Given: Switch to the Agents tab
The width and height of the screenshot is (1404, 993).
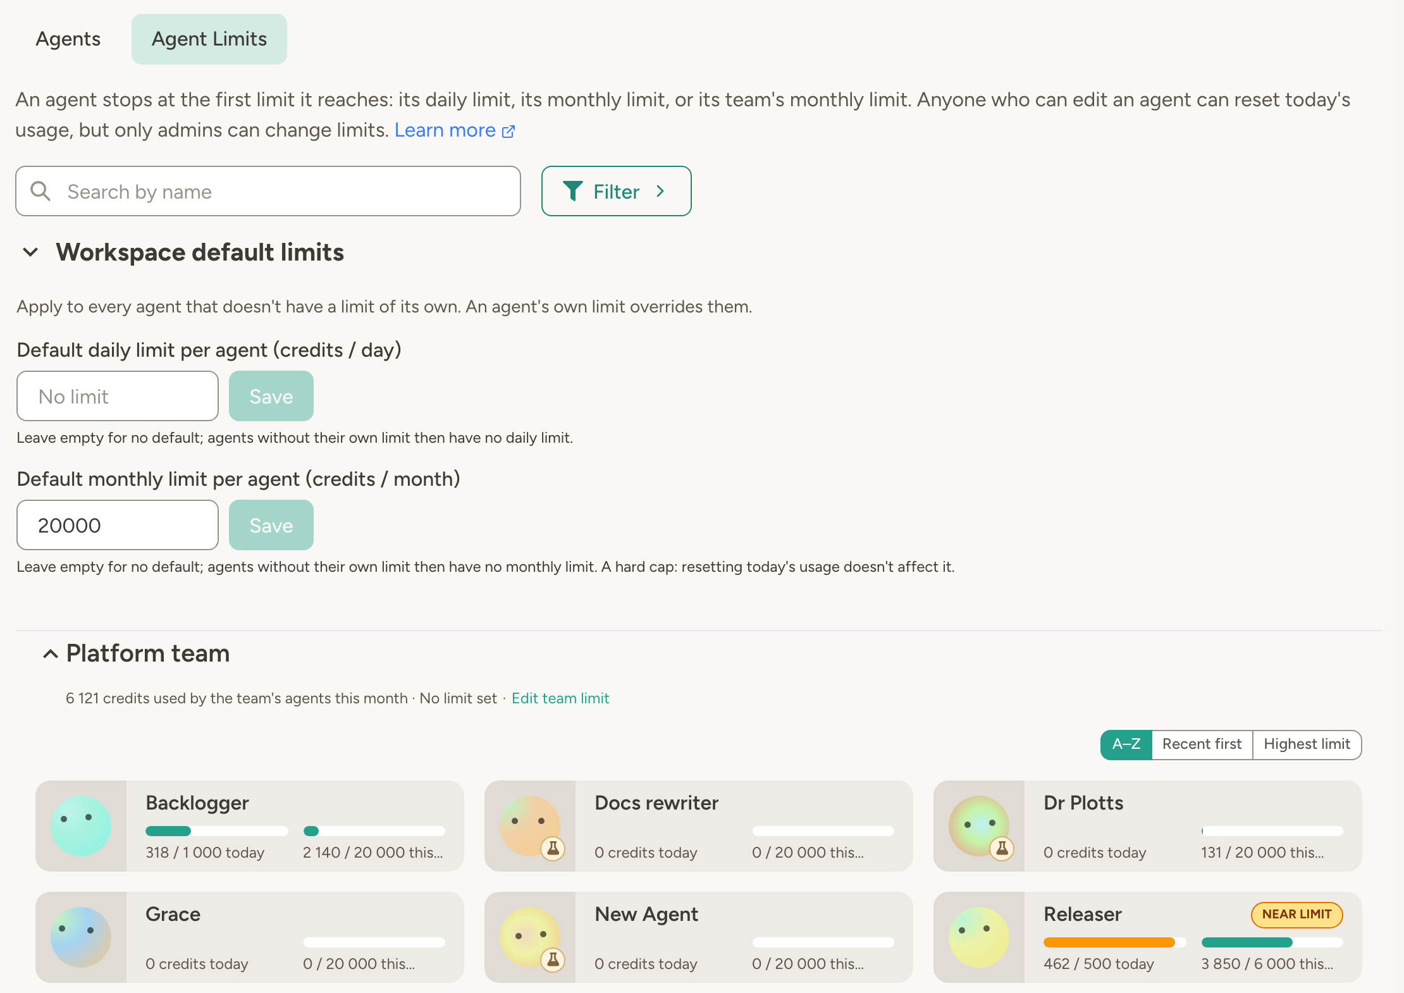Looking at the screenshot, I should click(68, 39).
